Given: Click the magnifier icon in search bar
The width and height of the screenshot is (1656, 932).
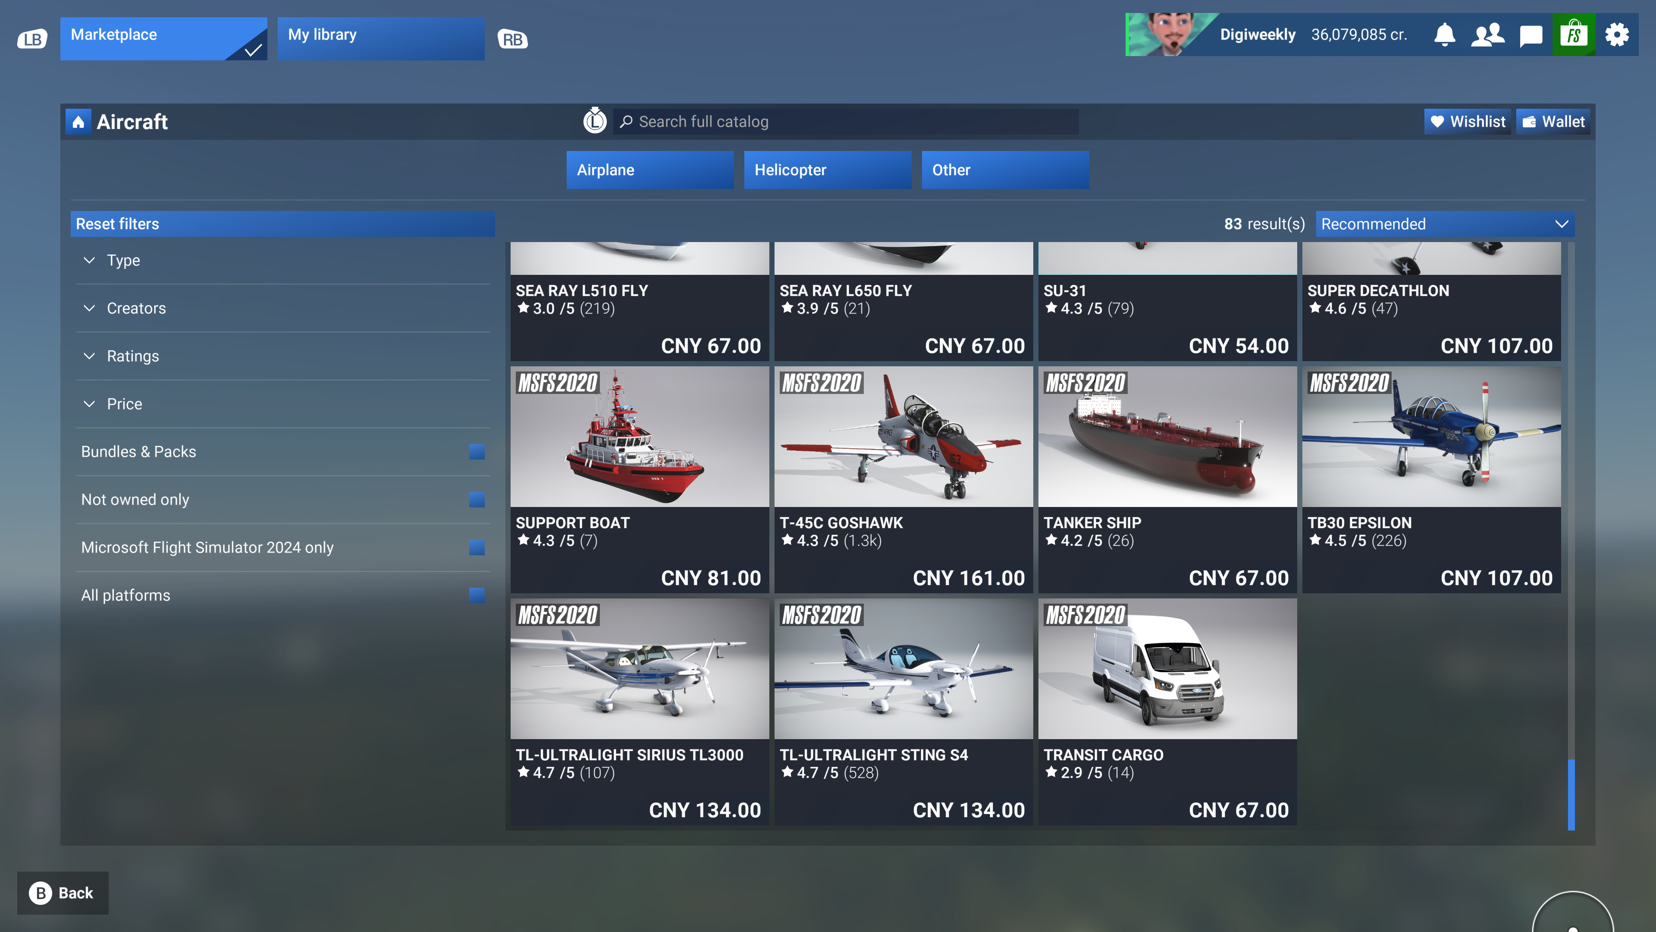Looking at the screenshot, I should click(626, 122).
